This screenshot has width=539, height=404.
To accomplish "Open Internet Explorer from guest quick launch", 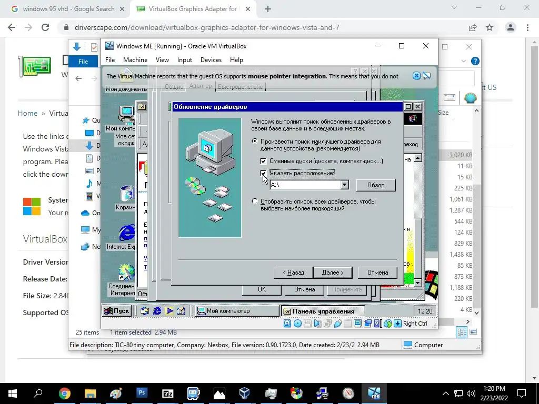I will click(x=157, y=311).
